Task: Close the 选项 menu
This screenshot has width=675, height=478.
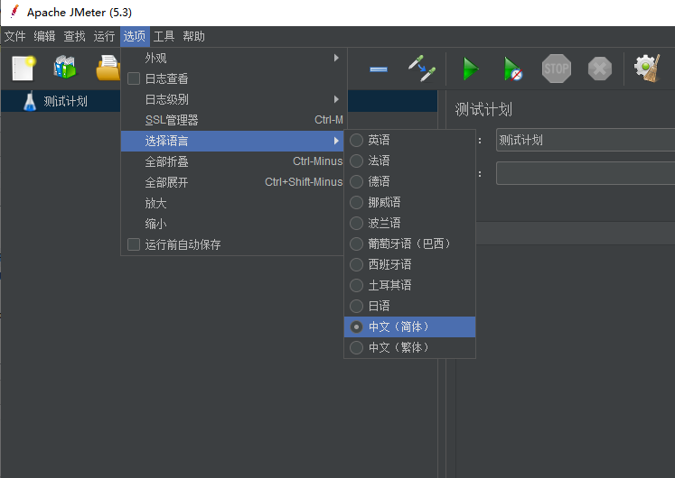Action: [135, 36]
